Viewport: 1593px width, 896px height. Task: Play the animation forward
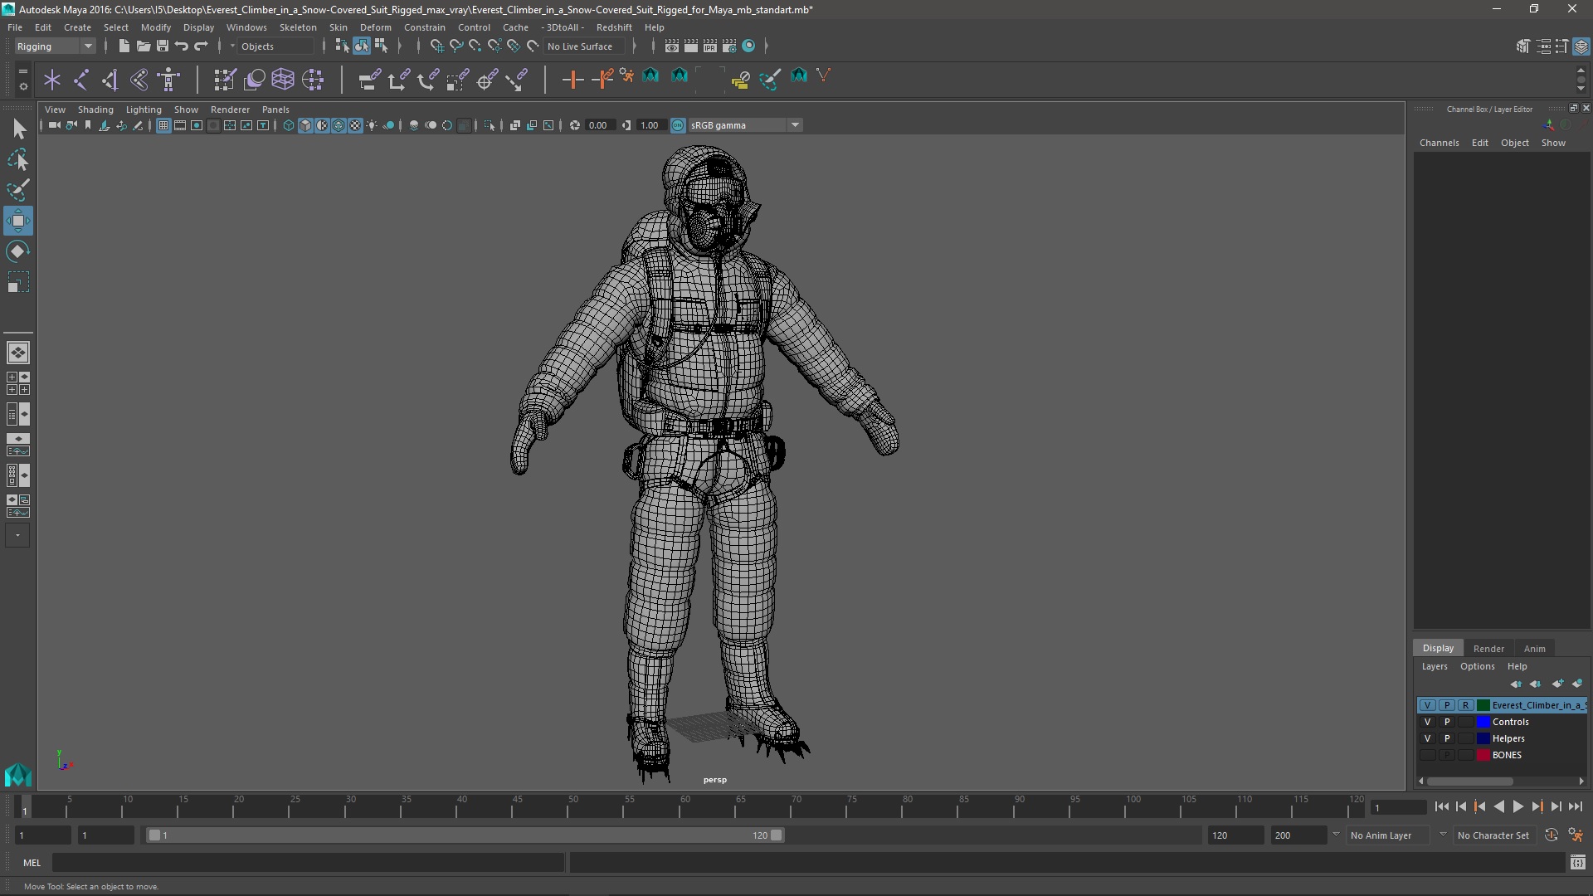tap(1517, 806)
